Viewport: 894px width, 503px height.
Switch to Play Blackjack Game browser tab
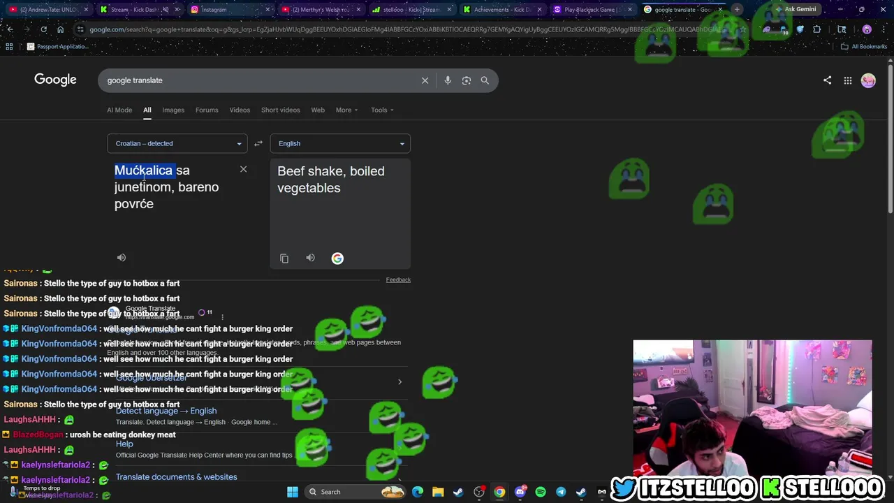coord(594,10)
